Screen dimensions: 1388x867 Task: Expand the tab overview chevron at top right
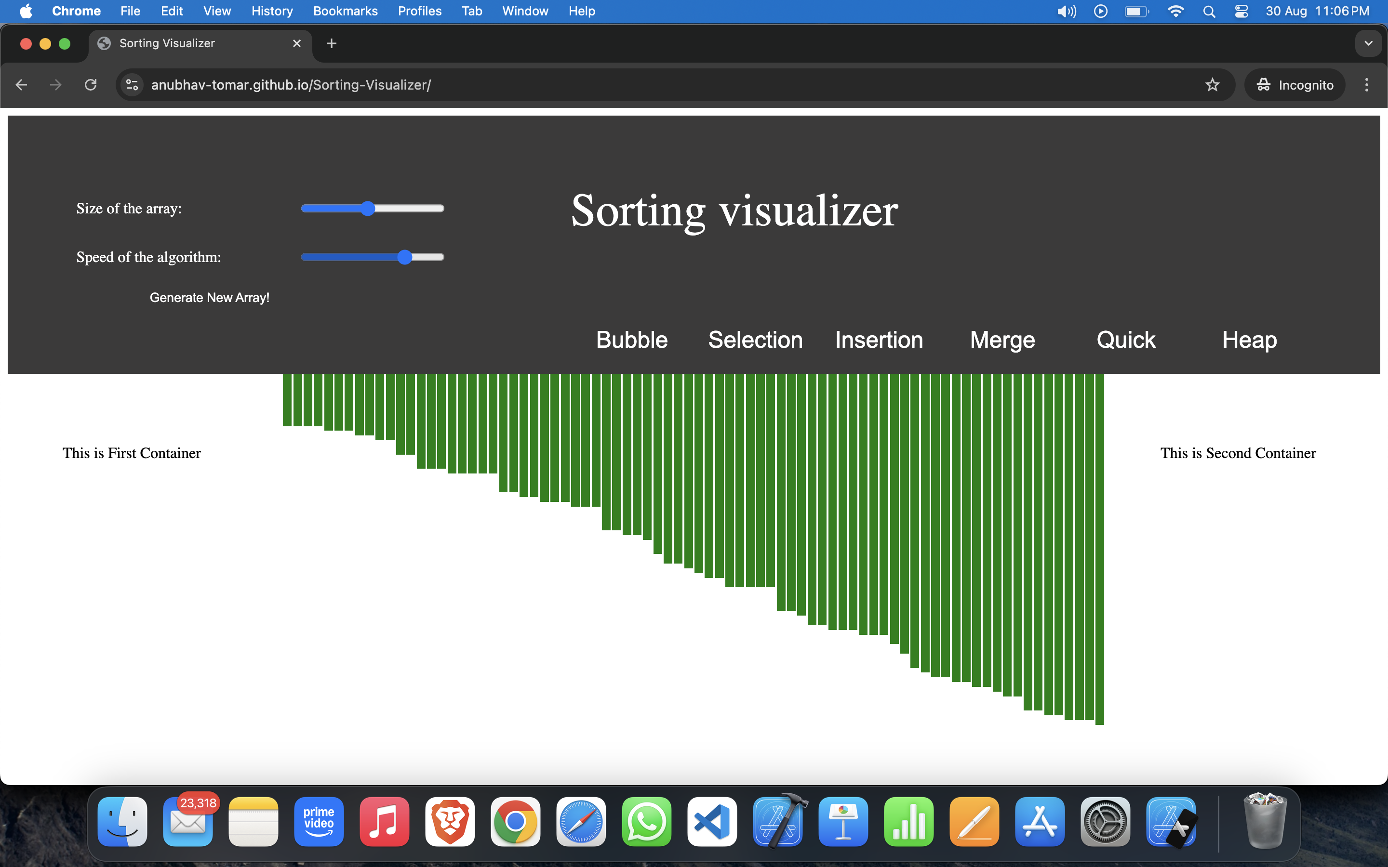pyautogui.click(x=1369, y=43)
